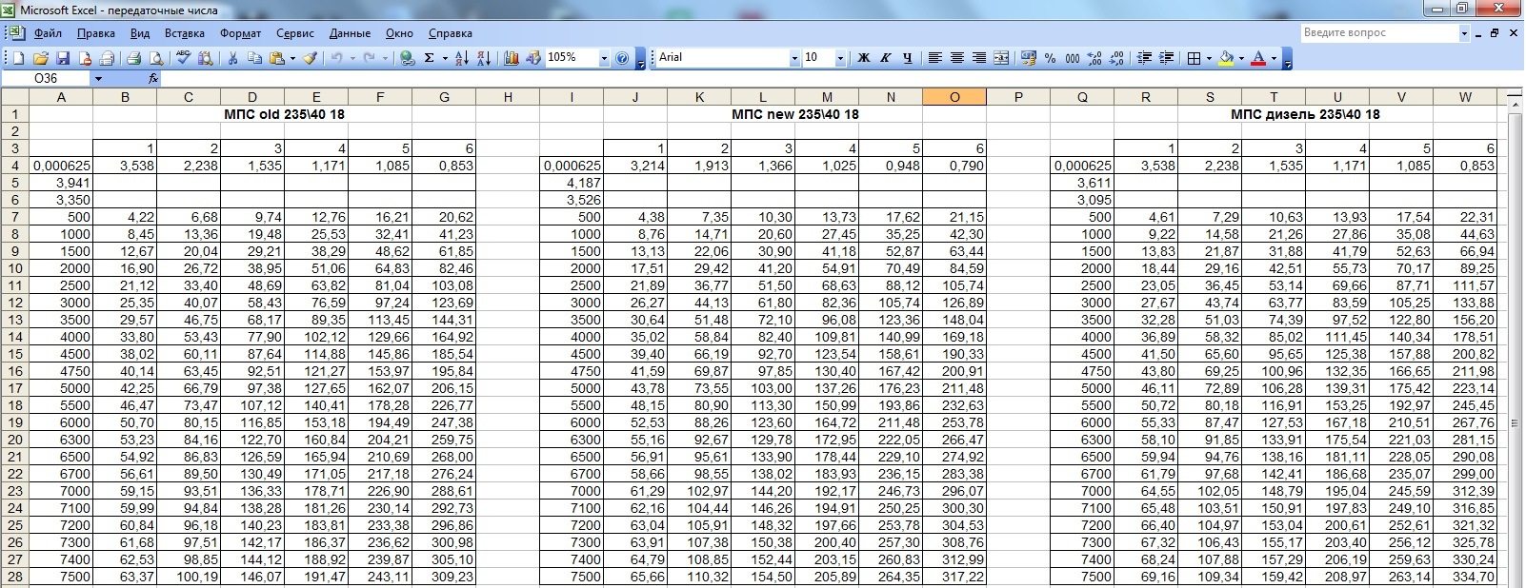Open print preview
The width and height of the screenshot is (1526, 588).
(156, 58)
